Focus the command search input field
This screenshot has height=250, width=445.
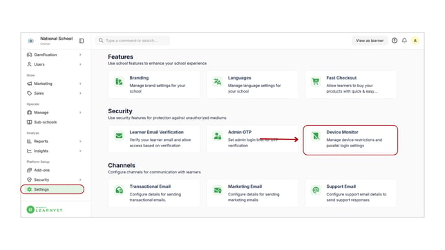pyautogui.click(x=132, y=41)
